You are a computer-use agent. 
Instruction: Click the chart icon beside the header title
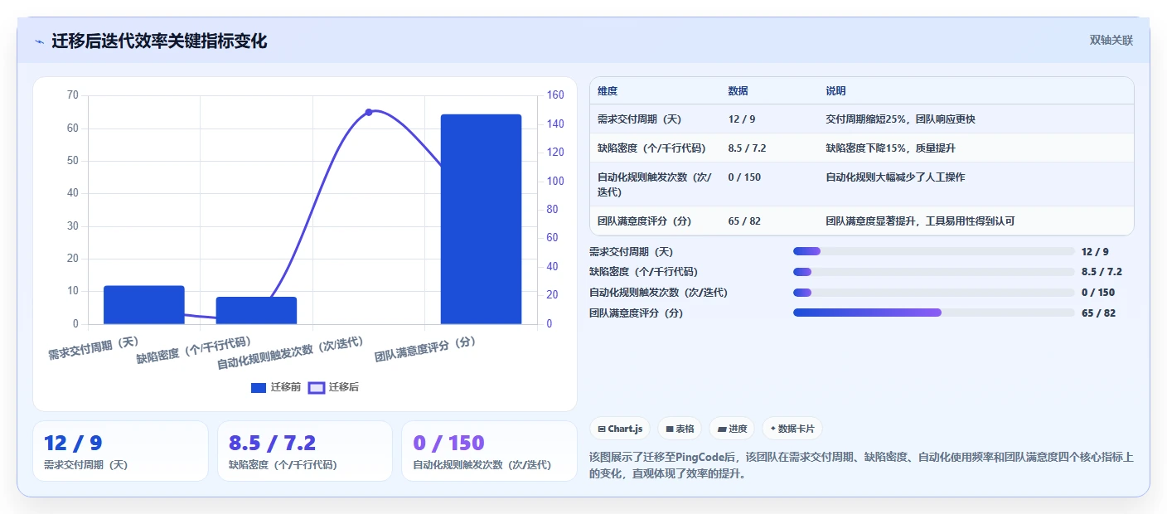tap(39, 41)
